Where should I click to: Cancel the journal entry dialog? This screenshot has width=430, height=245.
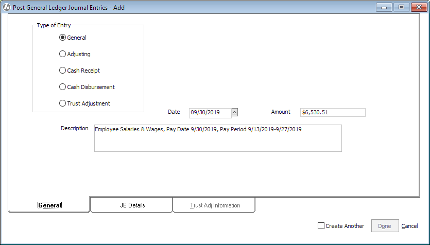click(x=409, y=226)
